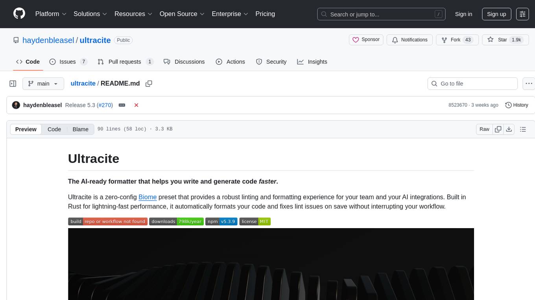Click the '90 lines (58 loc) · 3.3 KB' text

135,129
